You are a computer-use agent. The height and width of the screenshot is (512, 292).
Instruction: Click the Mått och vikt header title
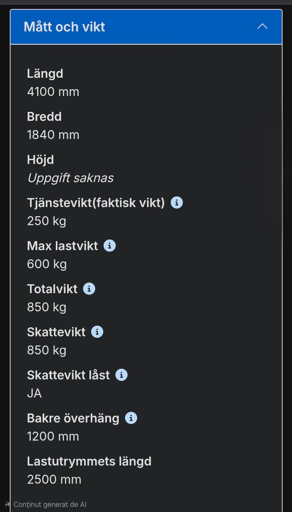click(64, 27)
